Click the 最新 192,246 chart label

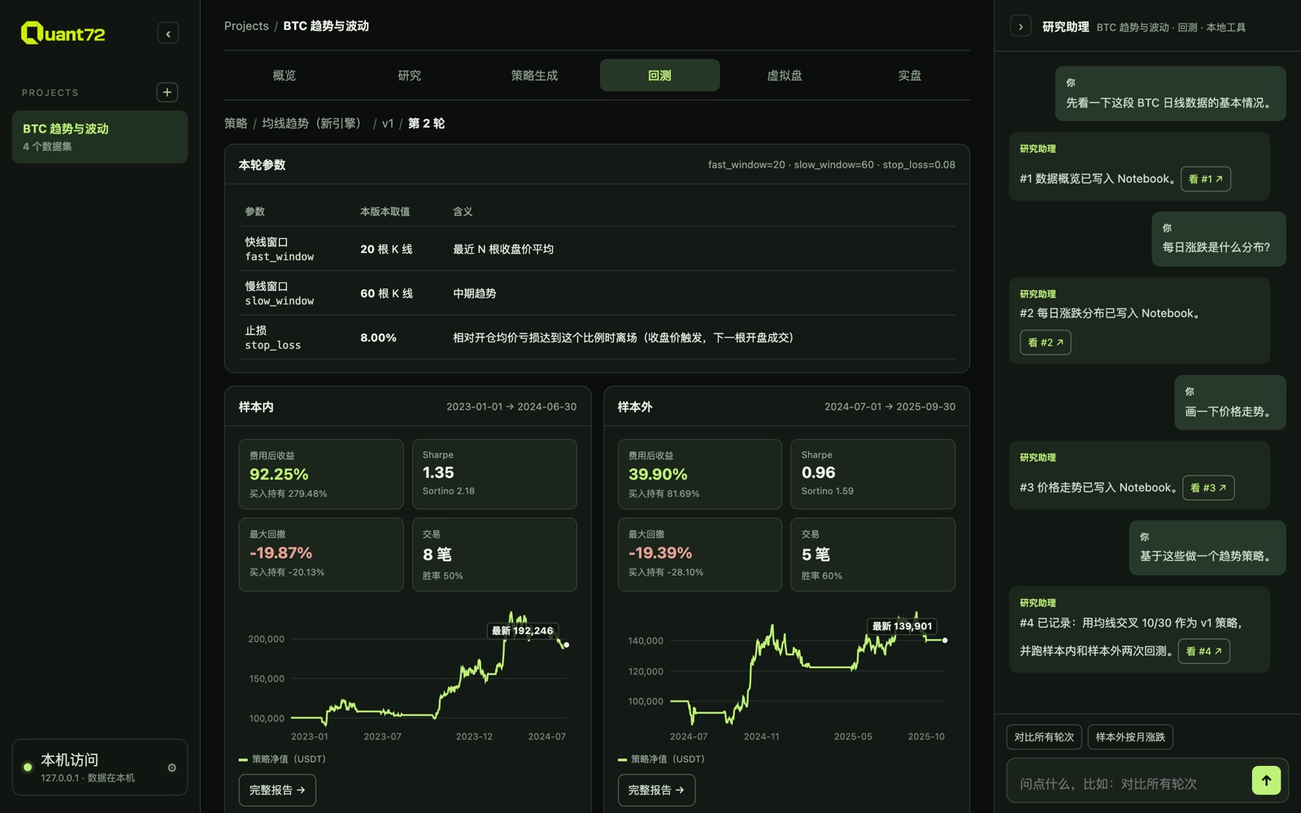pos(522,630)
